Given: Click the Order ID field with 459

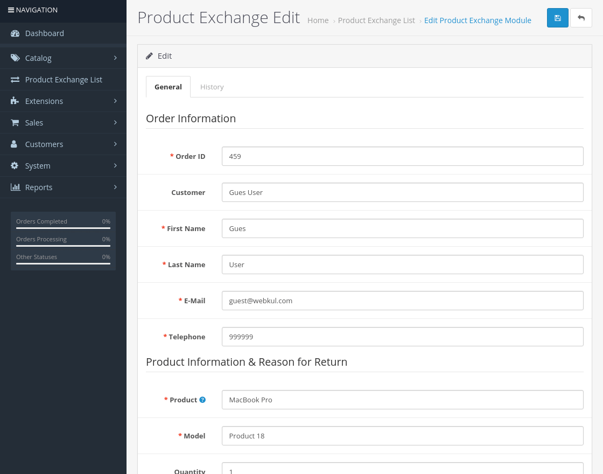Looking at the screenshot, I should [x=402, y=156].
